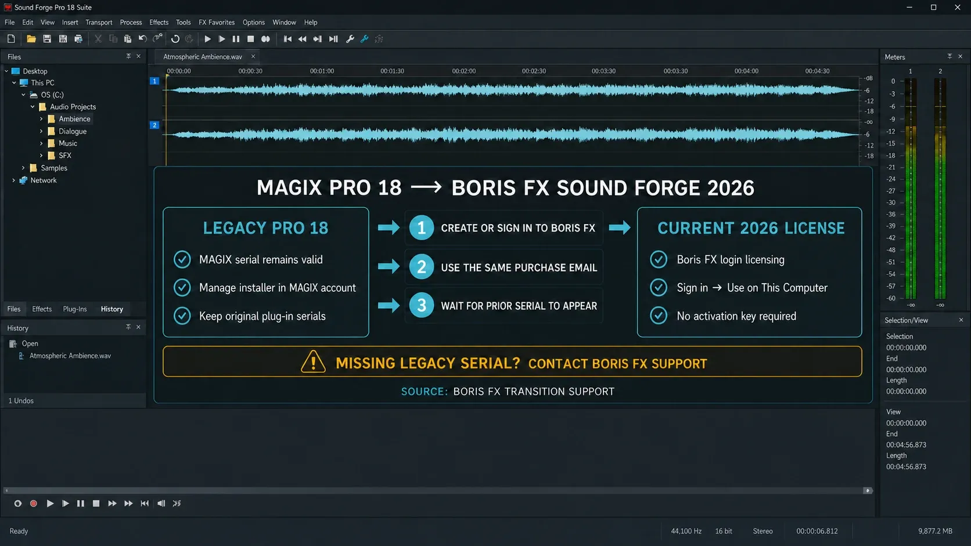Click the Rewind icon in top toolbar

[x=303, y=39]
